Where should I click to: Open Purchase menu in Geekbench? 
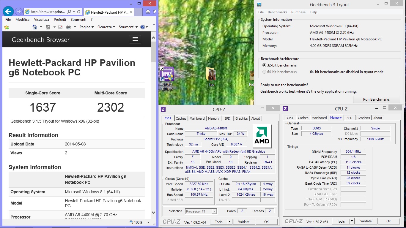point(298,12)
